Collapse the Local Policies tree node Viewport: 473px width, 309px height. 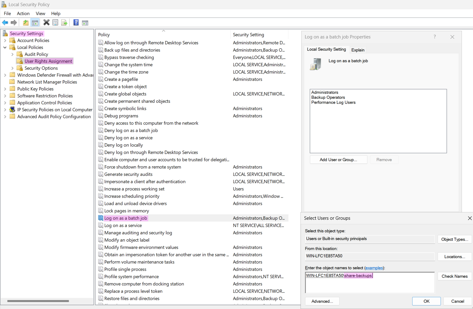click(5, 47)
